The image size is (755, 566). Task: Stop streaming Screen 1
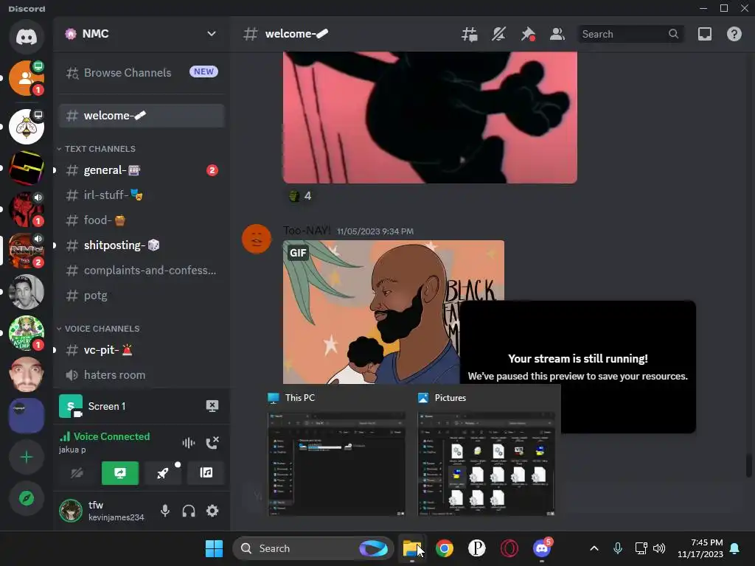click(212, 406)
